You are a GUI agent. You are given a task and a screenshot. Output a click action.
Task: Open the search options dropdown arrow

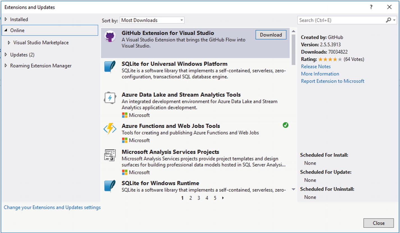pyautogui.click(x=394, y=20)
